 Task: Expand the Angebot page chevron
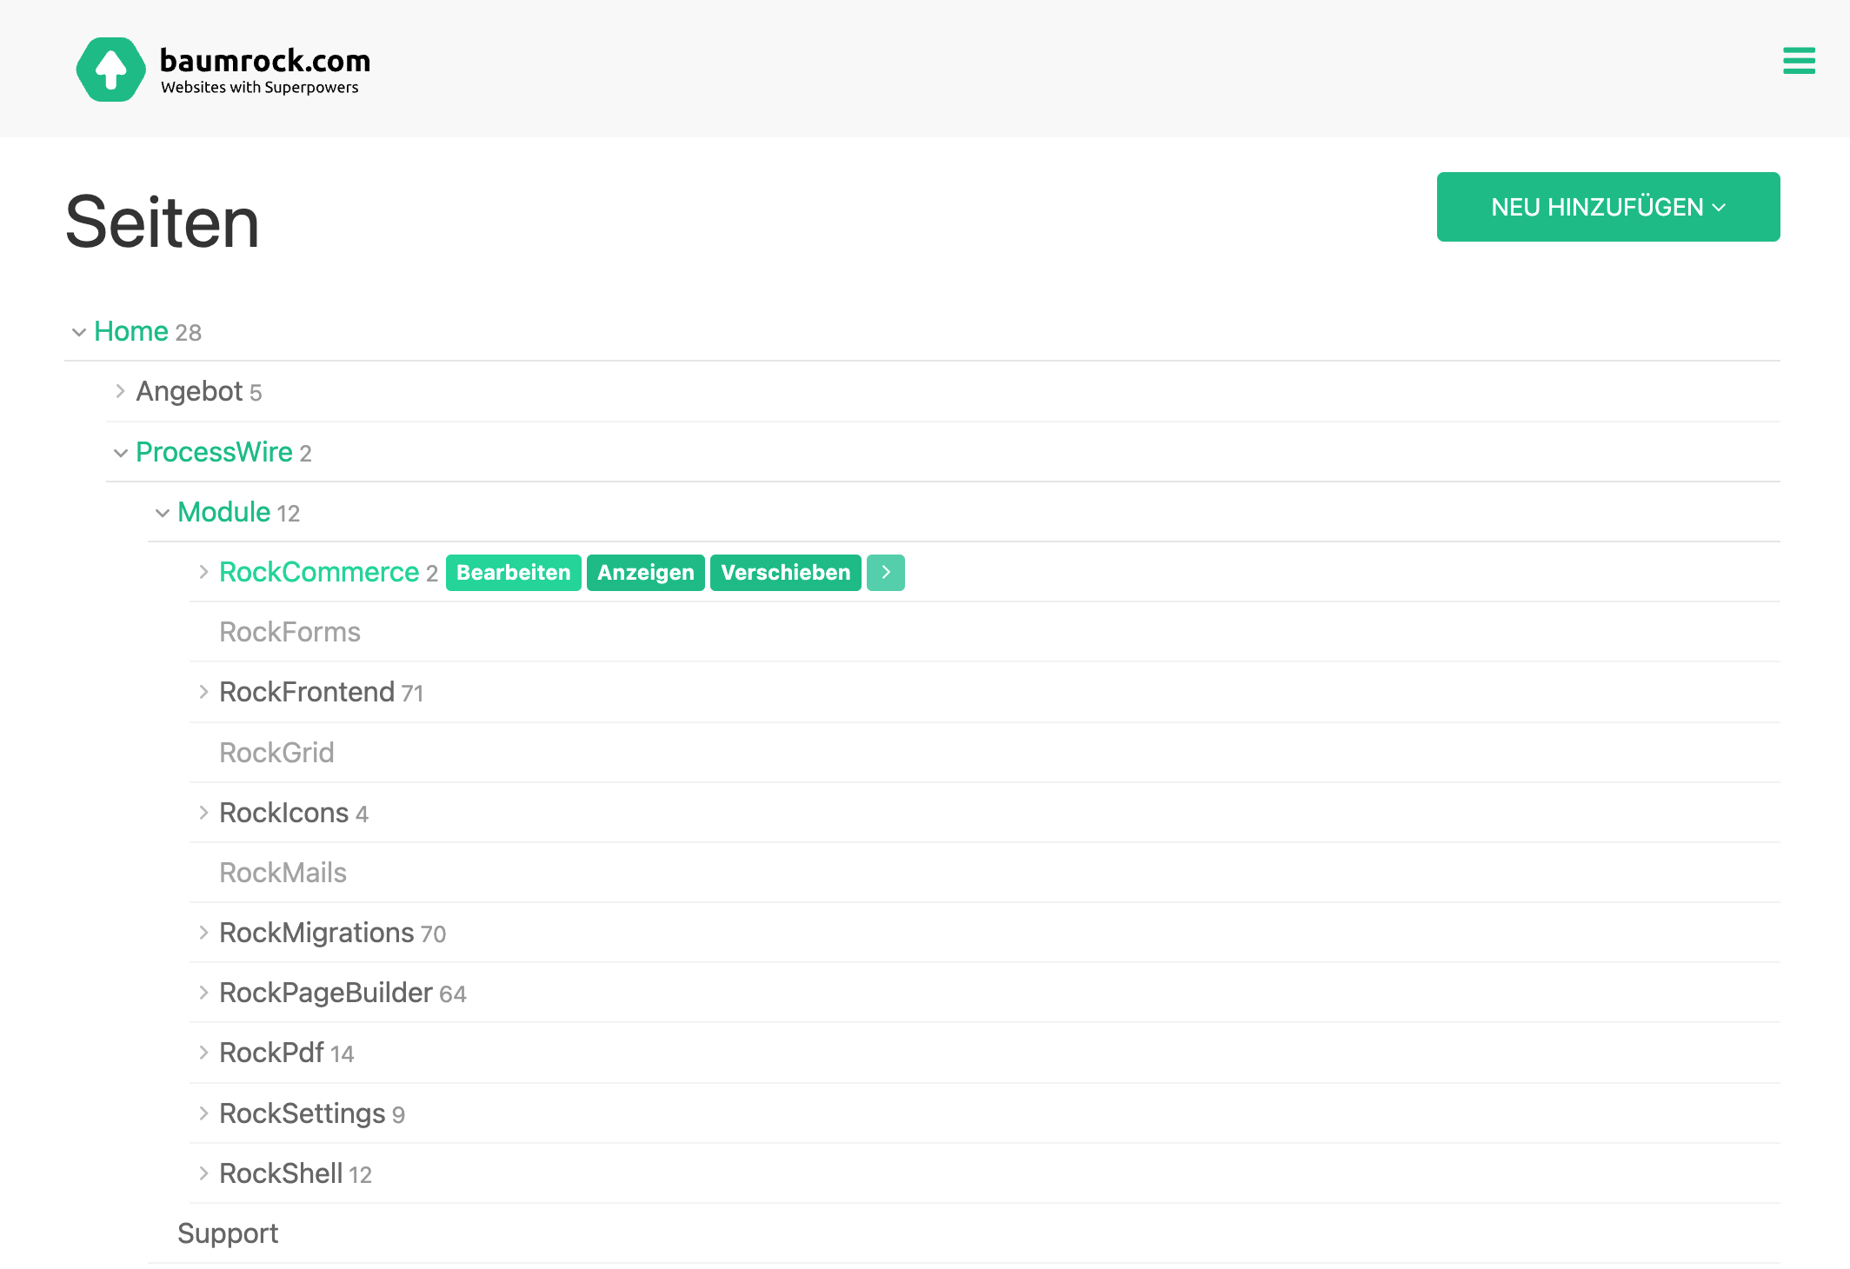[x=120, y=392]
